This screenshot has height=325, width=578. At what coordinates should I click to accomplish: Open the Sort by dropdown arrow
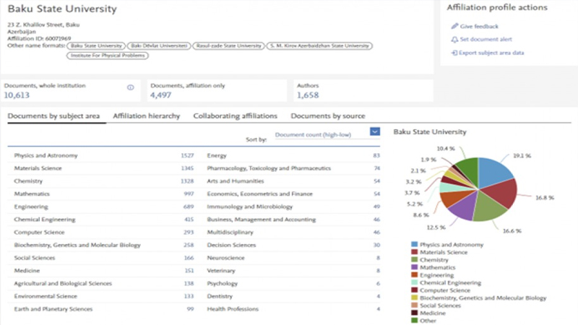[374, 131]
